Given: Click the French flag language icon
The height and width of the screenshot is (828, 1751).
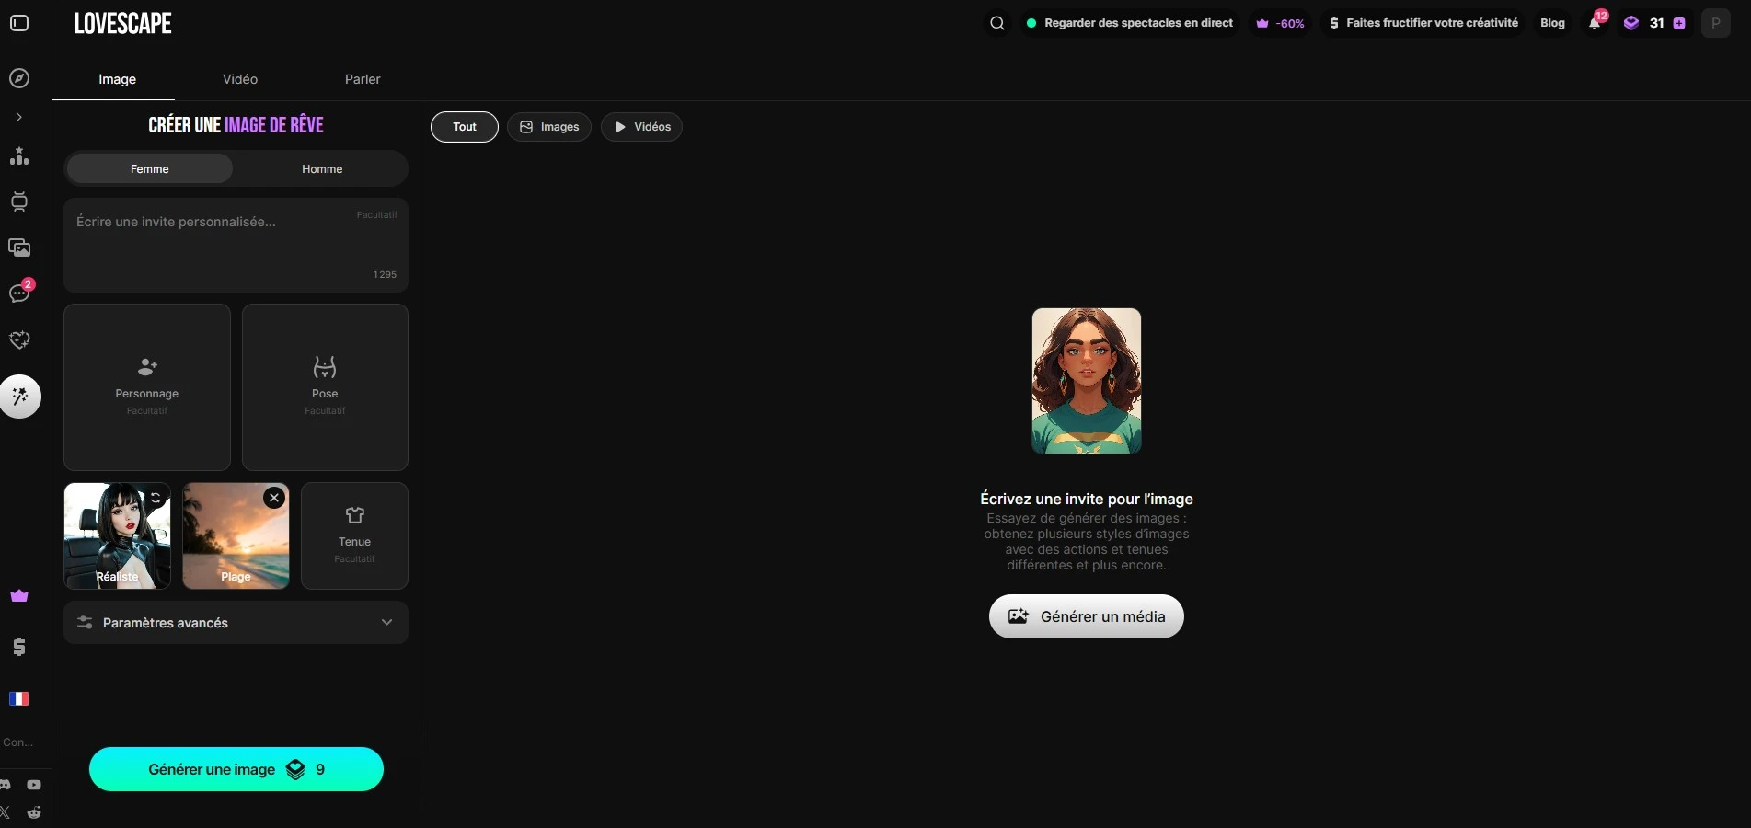Looking at the screenshot, I should click(19, 699).
